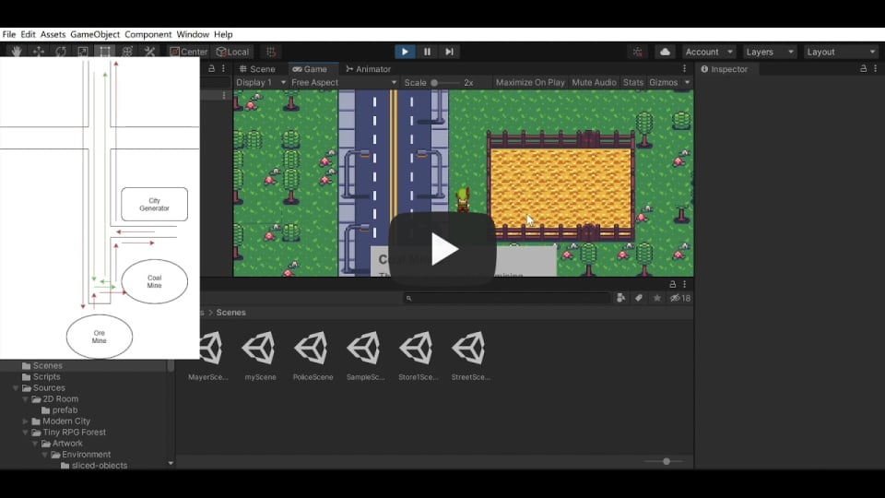The height and width of the screenshot is (498, 885).
Task: Open Project panel options menu
Action: [x=685, y=284]
